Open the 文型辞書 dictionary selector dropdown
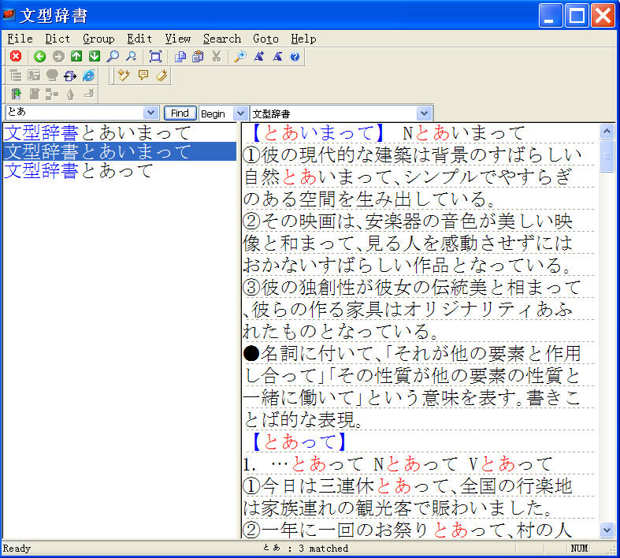Viewport: 620px width, 558px height. pos(424,114)
